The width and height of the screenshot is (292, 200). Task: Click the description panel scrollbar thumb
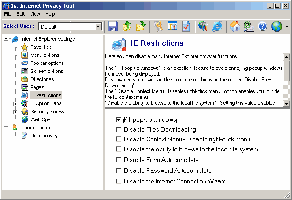pyautogui.click(x=286, y=71)
